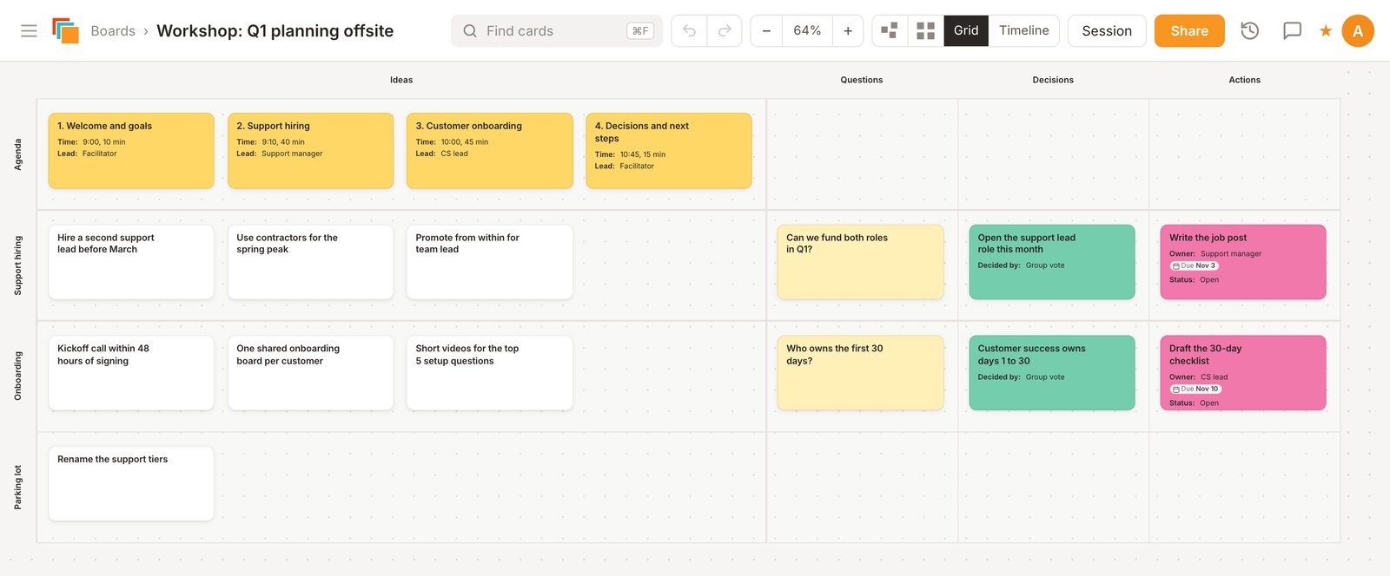This screenshot has height=576, width=1390.
Task: Click the app logo icon
Action: coord(65,30)
